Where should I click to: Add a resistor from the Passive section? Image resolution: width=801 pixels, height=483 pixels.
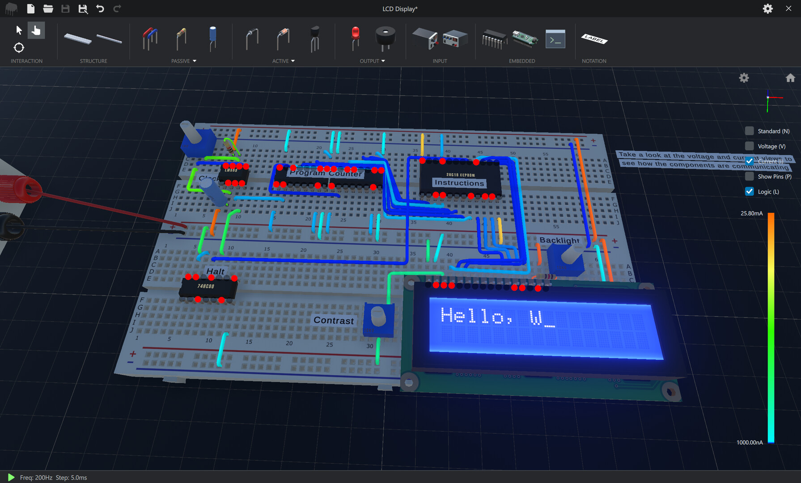pos(181,39)
